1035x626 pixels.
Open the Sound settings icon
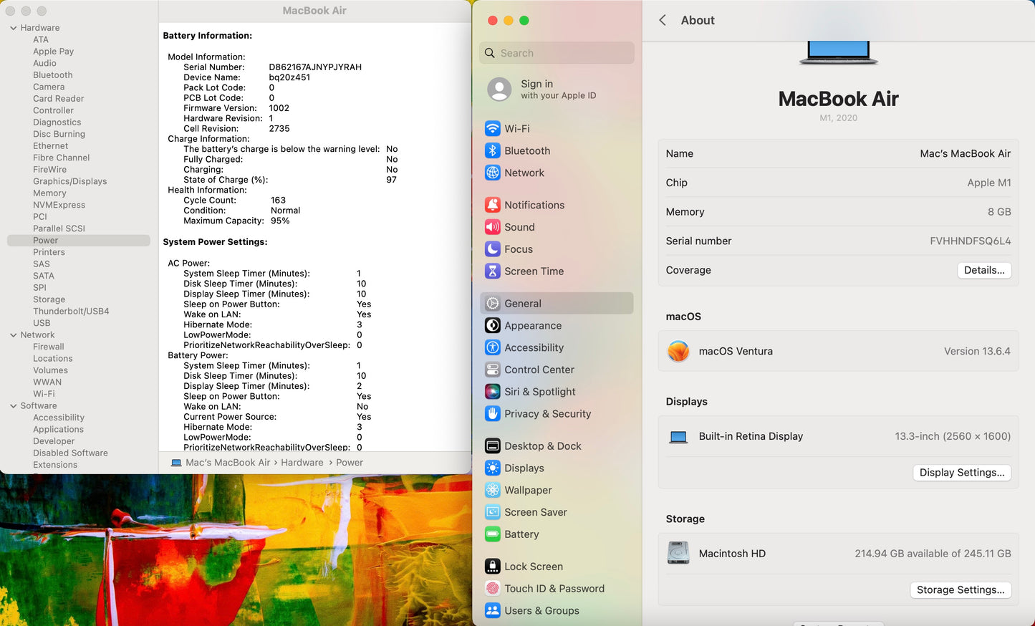point(493,227)
